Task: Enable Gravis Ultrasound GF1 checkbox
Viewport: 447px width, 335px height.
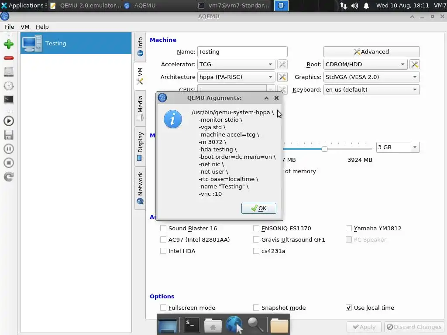Action: pos(256,239)
